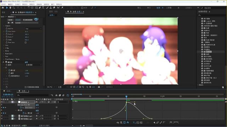227x127 pixels.
Task: Click the Home icon in toolbar
Action: (x=3, y=8)
